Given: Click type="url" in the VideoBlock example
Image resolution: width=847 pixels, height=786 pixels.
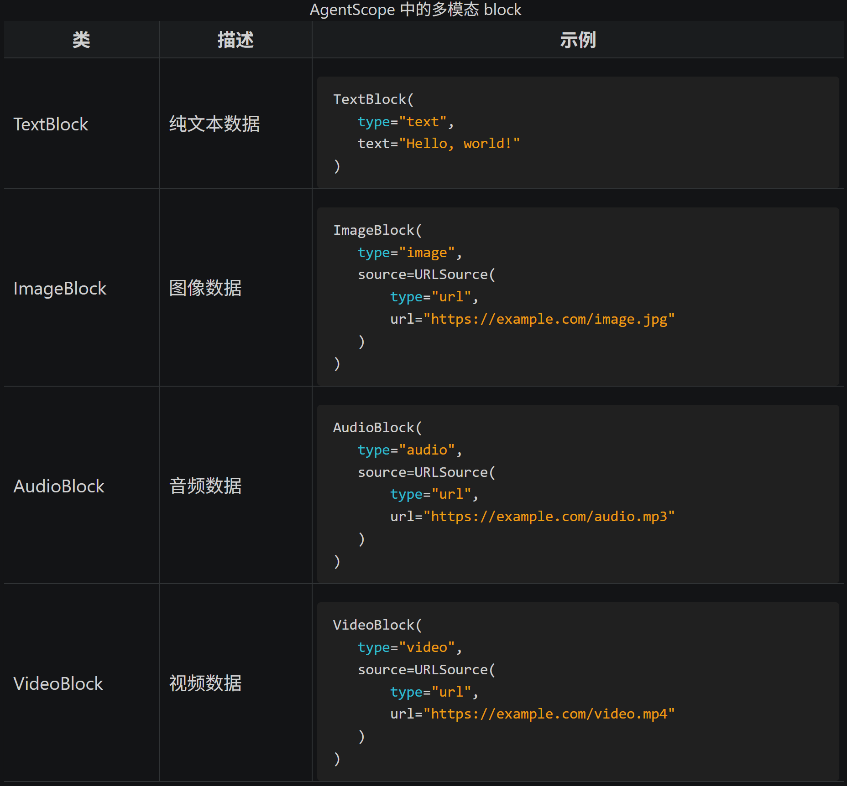Looking at the screenshot, I should (x=434, y=692).
